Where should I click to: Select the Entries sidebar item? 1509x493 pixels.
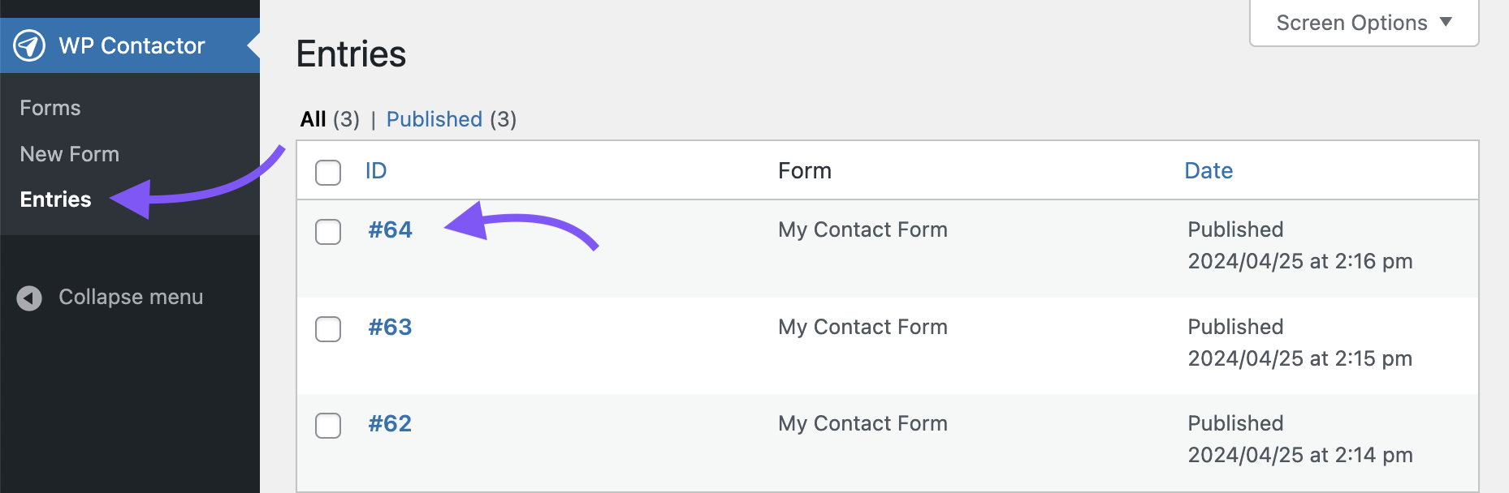pos(55,199)
